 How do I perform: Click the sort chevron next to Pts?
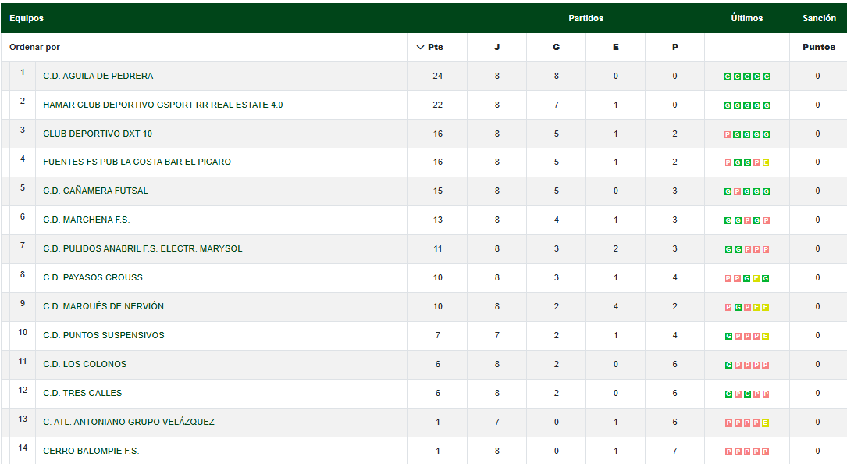coord(421,47)
